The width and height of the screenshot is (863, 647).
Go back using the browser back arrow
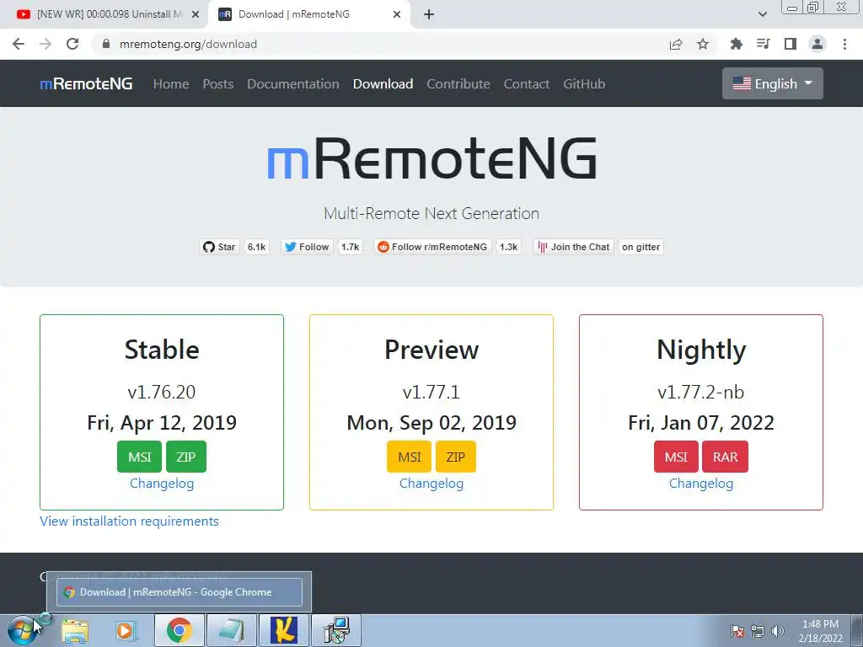pos(19,44)
